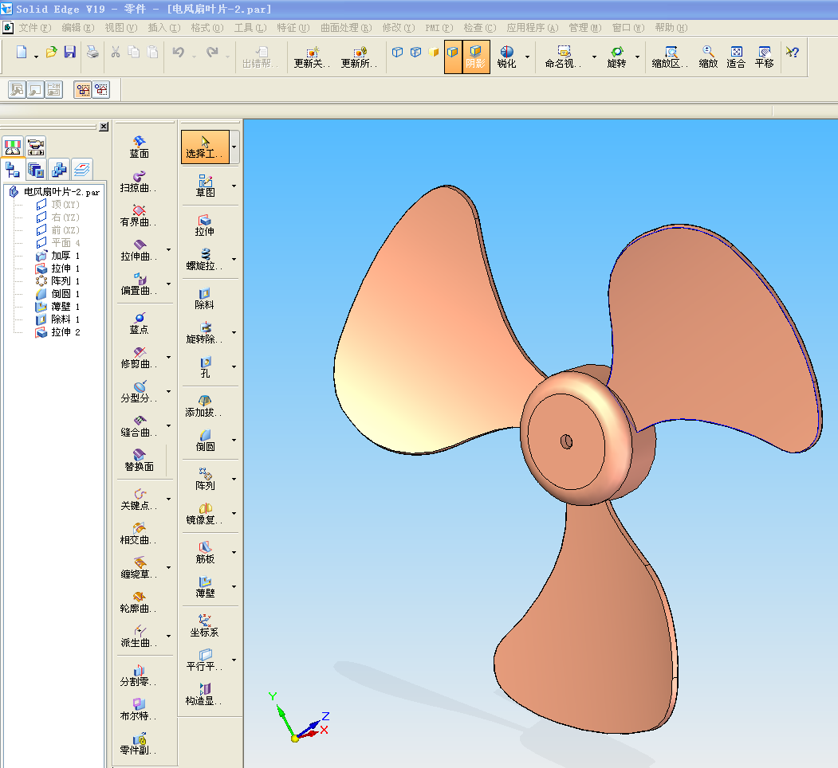Click the 命名视 named views button
This screenshot has height=768, width=838.
(x=563, y=57)
